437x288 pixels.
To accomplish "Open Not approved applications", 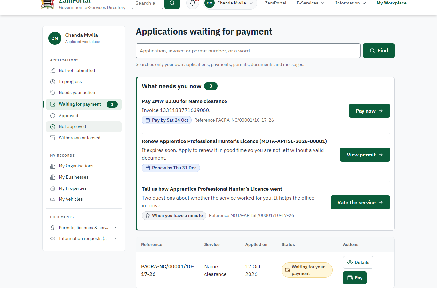I will 84,127.
